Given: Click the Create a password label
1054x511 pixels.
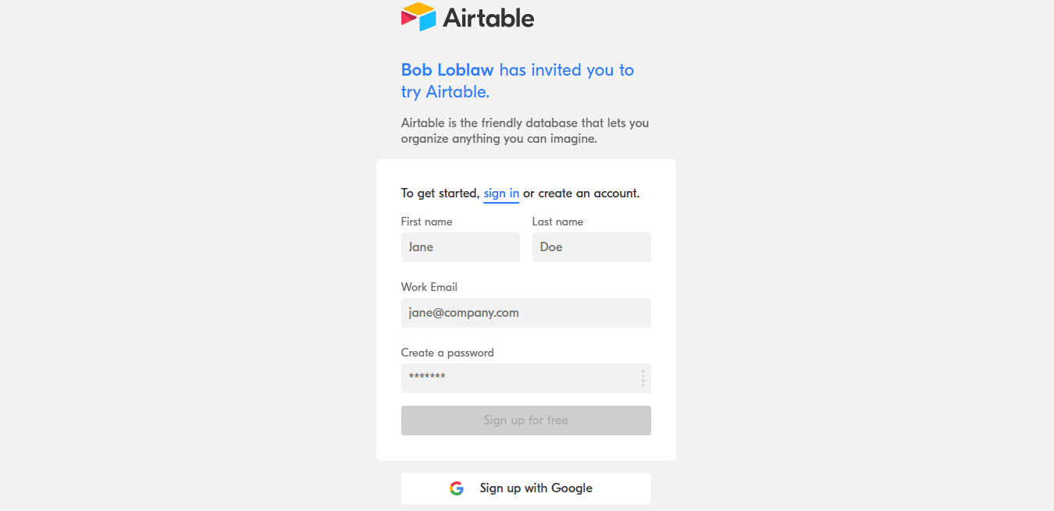Looking at the screenshot, I should [x=447, y=353].
